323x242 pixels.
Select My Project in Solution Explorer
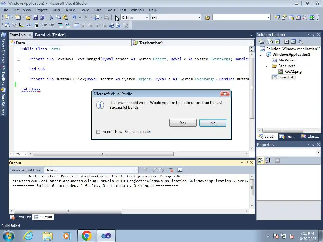click(284, 60)
